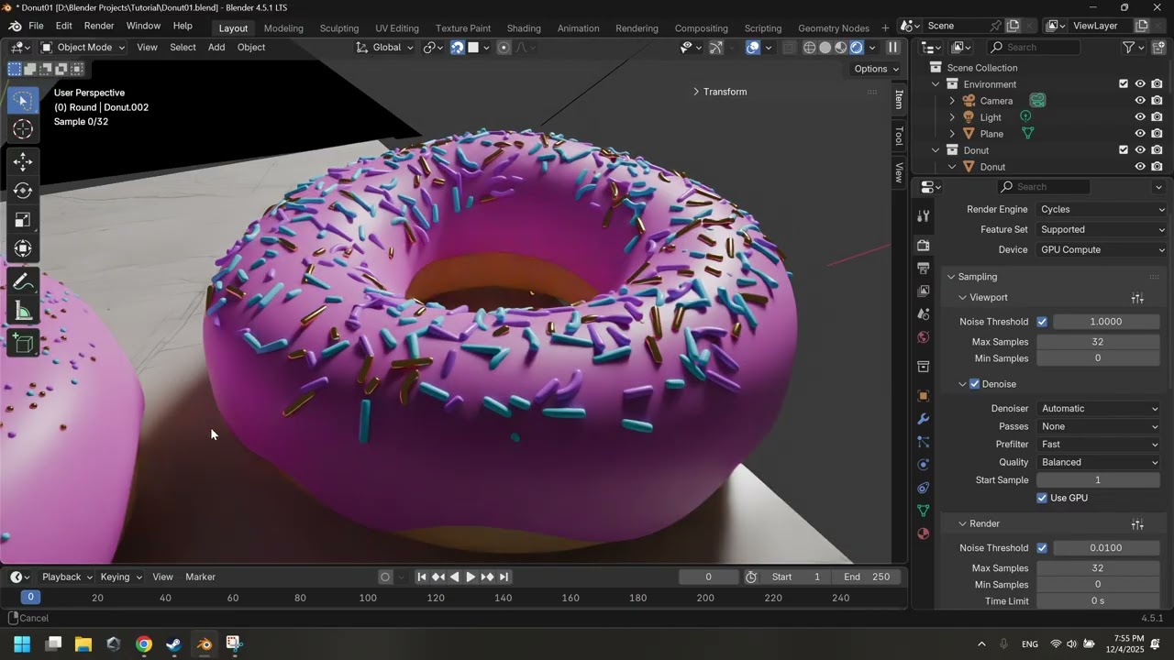
Task: Open the Google Chrome taskbar icon
Action: coord(144,644)
